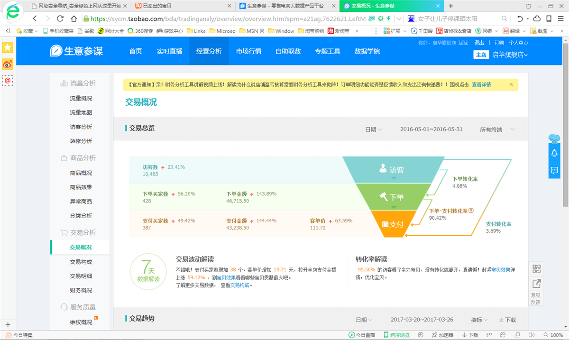The height and width of the screenshot is (340, 569).
Task: Click the mobile device icon in browser toolbar
Action: (x=549, y=18)
